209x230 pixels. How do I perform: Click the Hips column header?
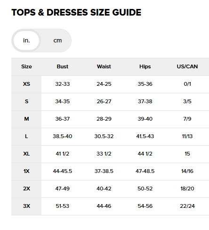[145, 66]
